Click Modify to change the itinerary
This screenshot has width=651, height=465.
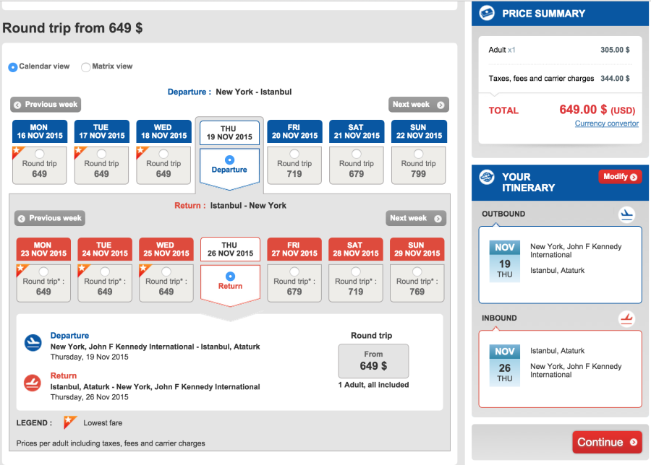(620, 177)
